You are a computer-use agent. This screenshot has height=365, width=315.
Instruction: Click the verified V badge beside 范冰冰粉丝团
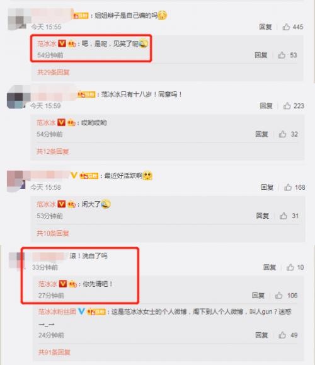[81, 311]
